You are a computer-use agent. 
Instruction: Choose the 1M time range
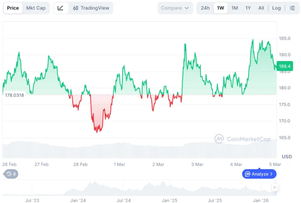click(234, 8)
